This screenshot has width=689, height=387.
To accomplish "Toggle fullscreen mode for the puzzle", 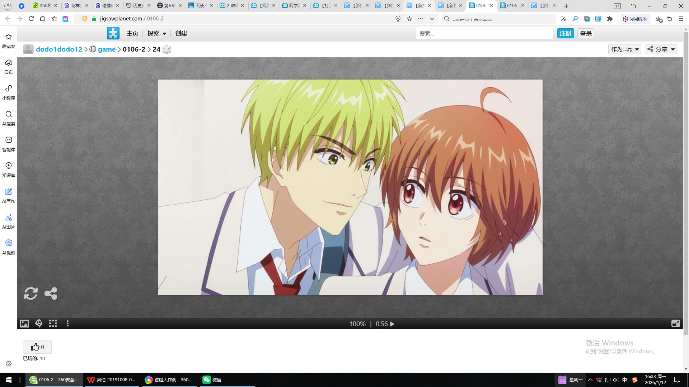I will tap(675, 324).
